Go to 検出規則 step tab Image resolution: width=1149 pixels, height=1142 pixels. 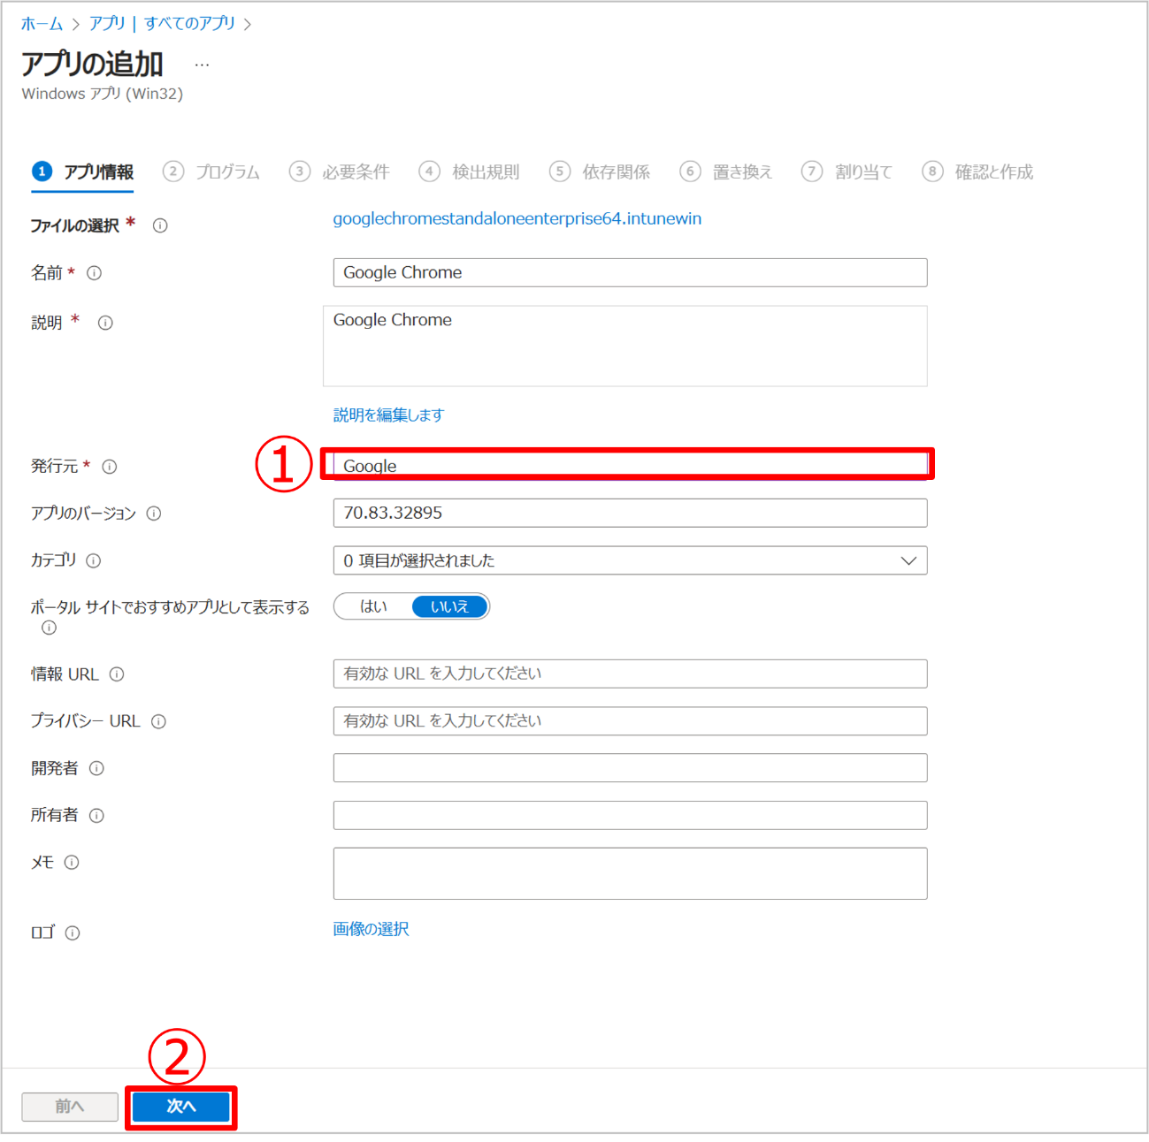(x=470, y=171)
